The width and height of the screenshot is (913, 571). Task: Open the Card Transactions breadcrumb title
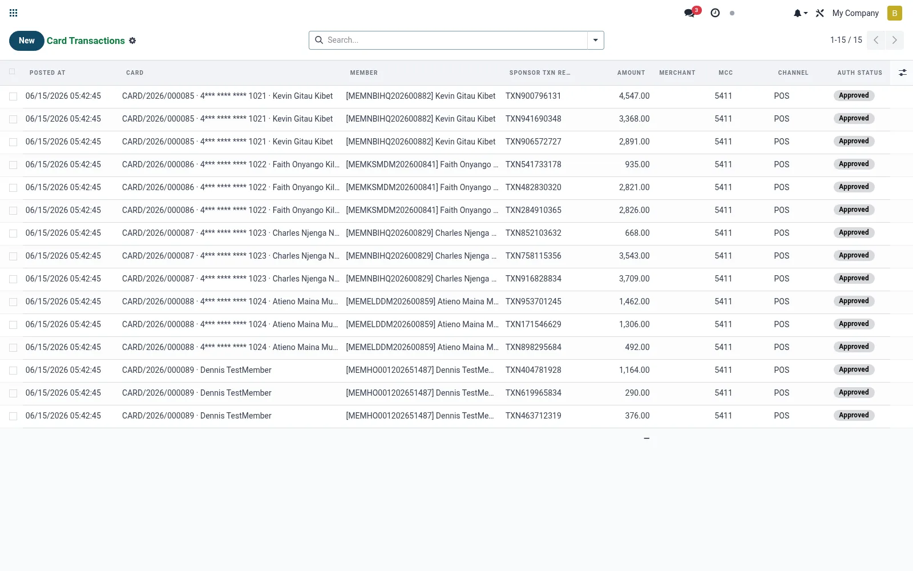[86, 41]
